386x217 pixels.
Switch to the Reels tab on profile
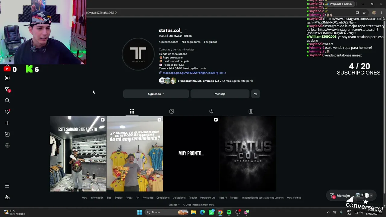coord(172,111)
